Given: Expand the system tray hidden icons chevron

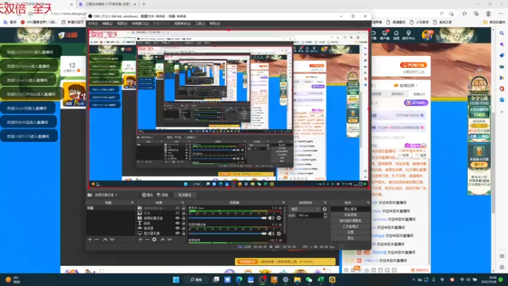Looking at the screenshot, I should (x=413, y=280).
